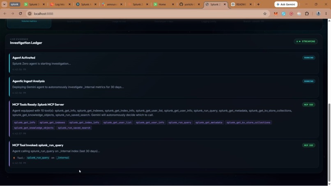331x186 pixels.
Task: Select the splunk_get_knowledge_objects tool chip
Action: pos(34,128)
